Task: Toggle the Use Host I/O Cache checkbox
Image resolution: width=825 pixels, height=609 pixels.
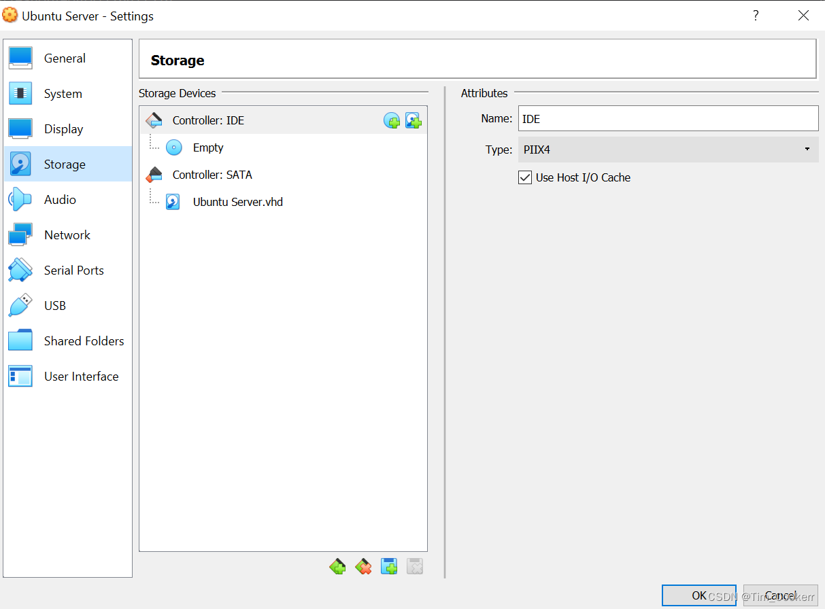Action: tap(525, 177)
